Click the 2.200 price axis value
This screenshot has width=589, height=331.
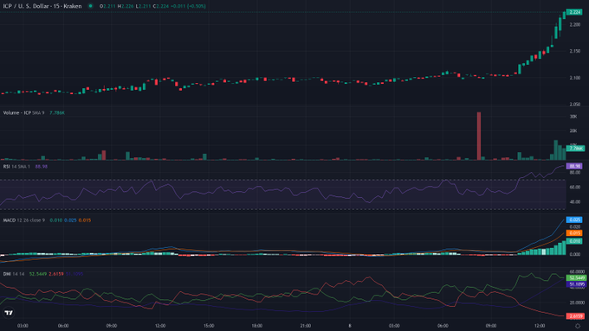click(575, 25)
